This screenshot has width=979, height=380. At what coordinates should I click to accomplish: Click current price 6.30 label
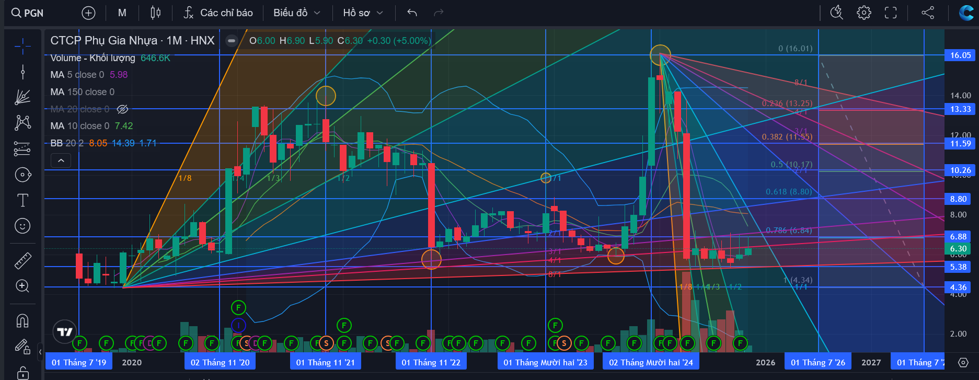[958, 249]
